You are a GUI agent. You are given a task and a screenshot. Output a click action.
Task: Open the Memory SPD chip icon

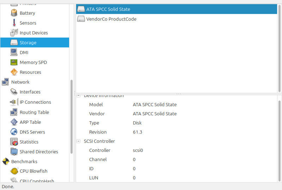(14, 62)
